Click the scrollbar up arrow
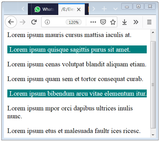160x142 pixels. [x=153, y=32]
